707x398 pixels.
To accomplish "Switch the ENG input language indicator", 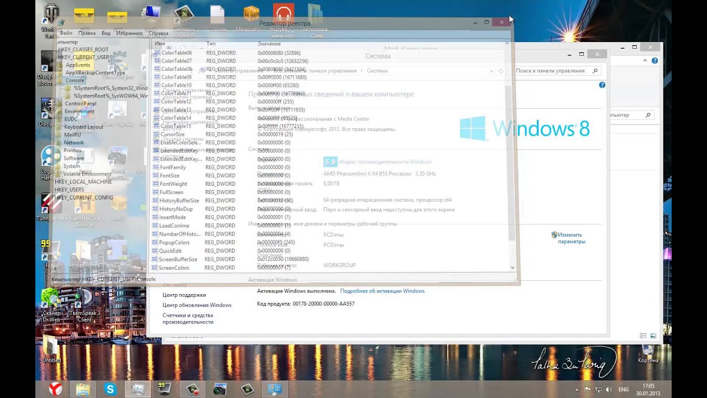I will pos(624,390).
